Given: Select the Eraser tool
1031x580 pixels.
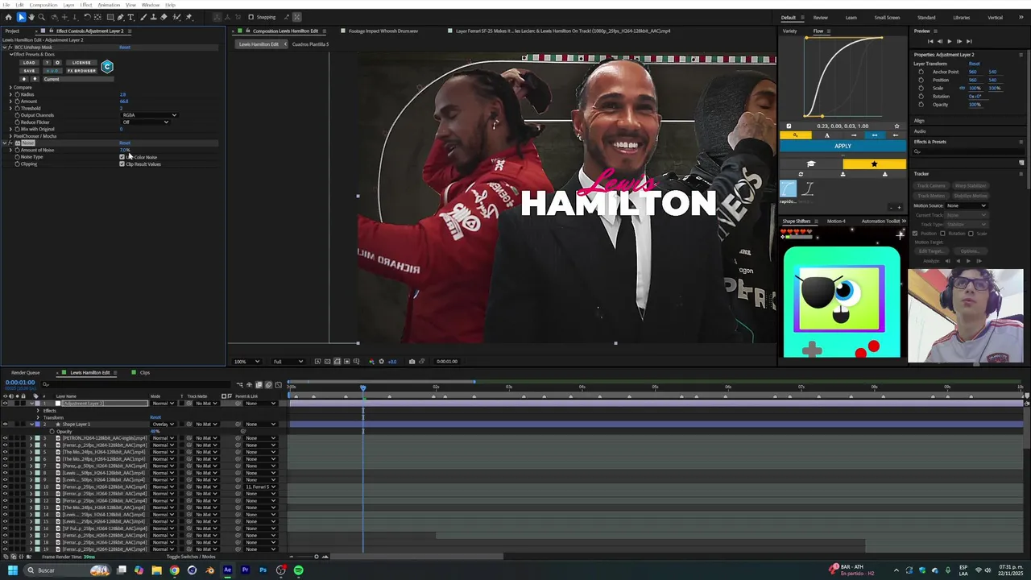Looking at the screenshot, I should [x=164, y=17].
